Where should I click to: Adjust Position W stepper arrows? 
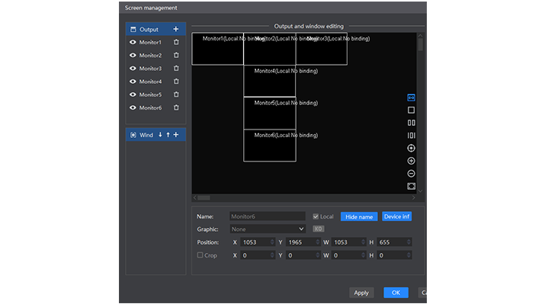click(364, 242)
